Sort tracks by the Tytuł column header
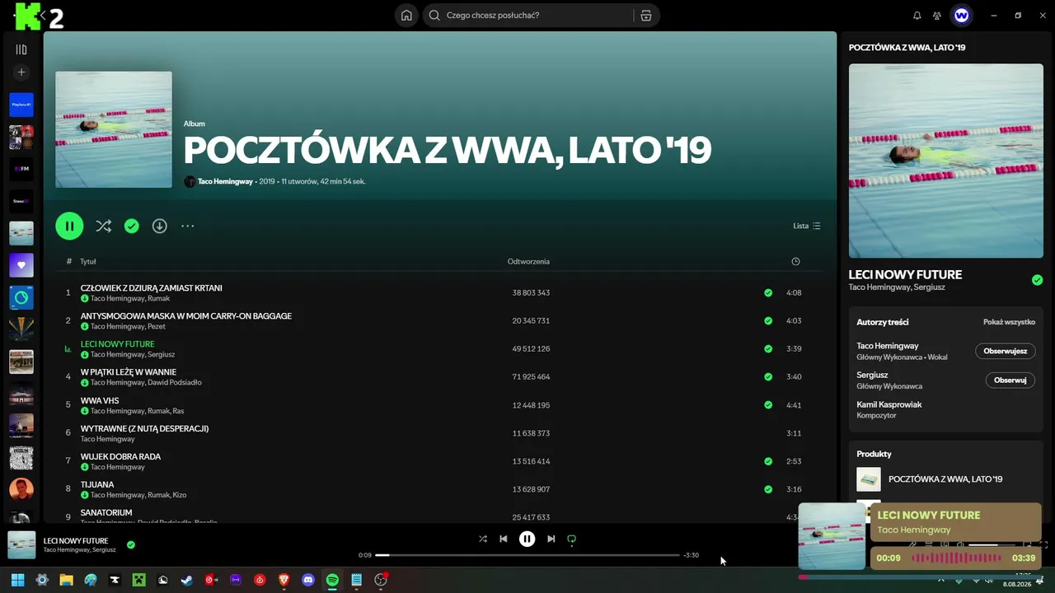The height and width of the screenshot is (593, 1055). point(88,262)
